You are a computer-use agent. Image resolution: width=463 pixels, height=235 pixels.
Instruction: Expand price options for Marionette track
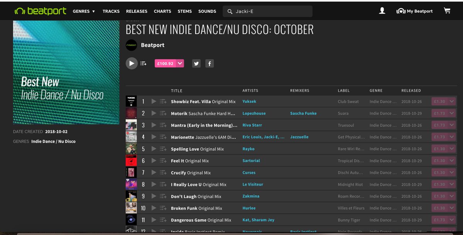pos(452,137)
